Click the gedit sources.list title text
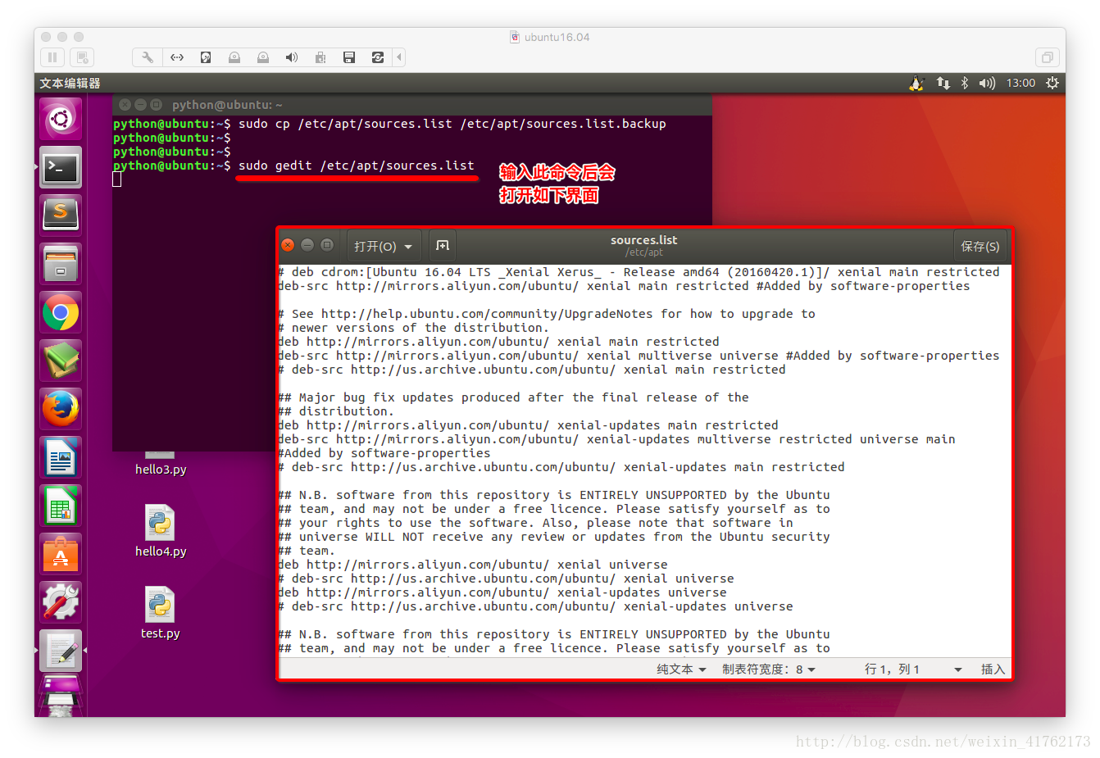This screenshot has height=758, width=1100. click(x=644, y=240)
